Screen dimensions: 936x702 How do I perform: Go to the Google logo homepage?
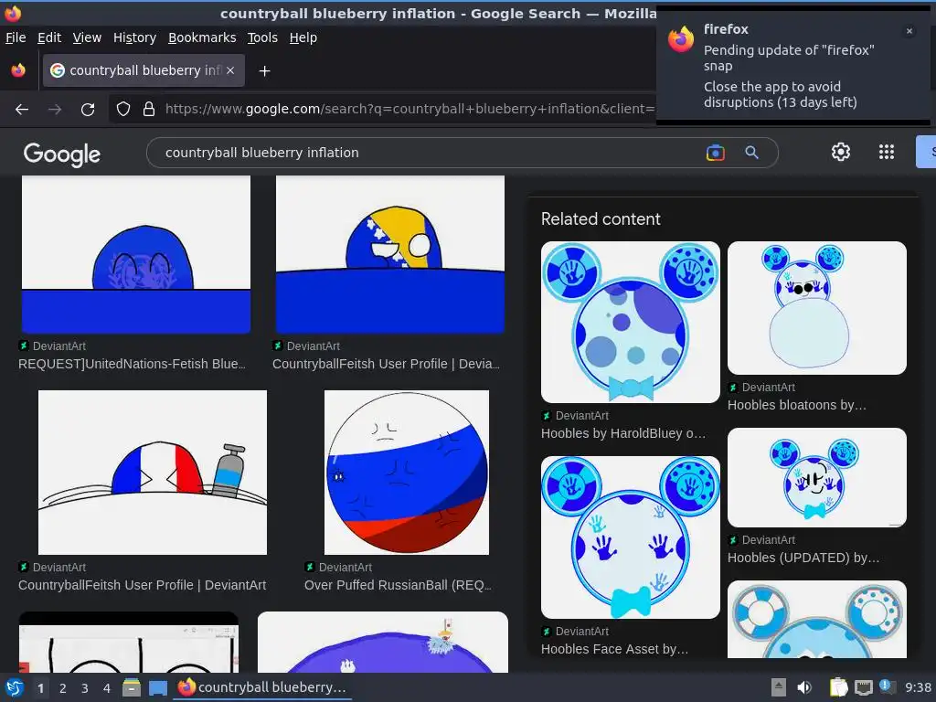click(62, 154)
